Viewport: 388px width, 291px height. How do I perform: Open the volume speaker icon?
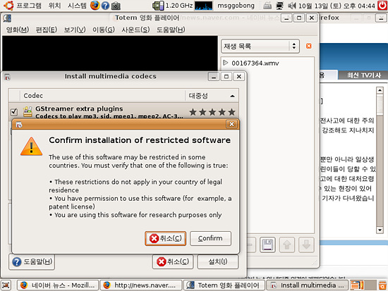292,5
